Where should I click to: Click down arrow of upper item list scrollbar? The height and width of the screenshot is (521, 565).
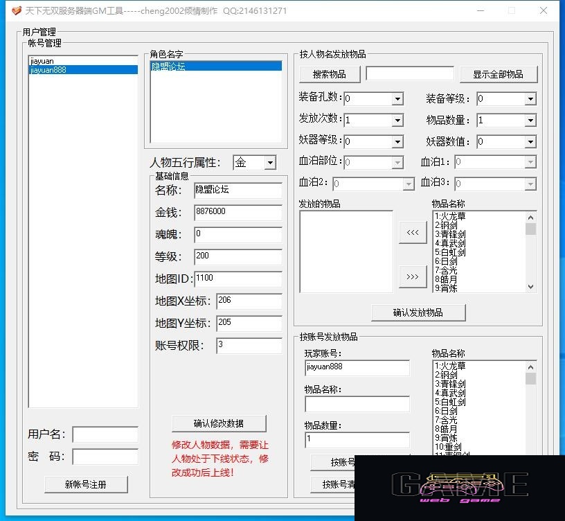point(530,287)
